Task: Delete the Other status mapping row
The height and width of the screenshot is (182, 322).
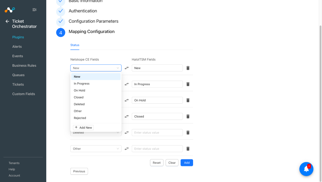Action: coord(188,149)
